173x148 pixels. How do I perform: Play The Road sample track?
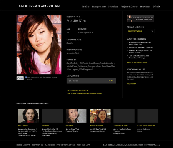click(x=111, y=81)
